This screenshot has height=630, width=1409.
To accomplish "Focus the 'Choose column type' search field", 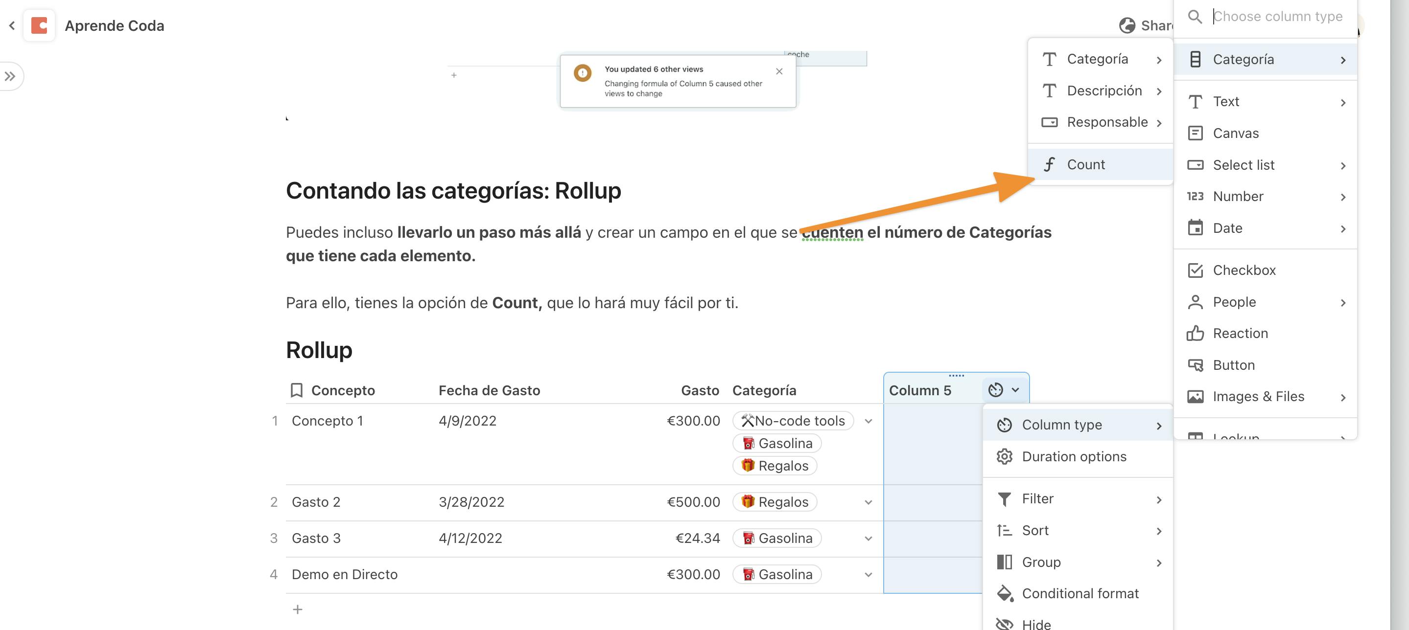I will coord(1277,17).
